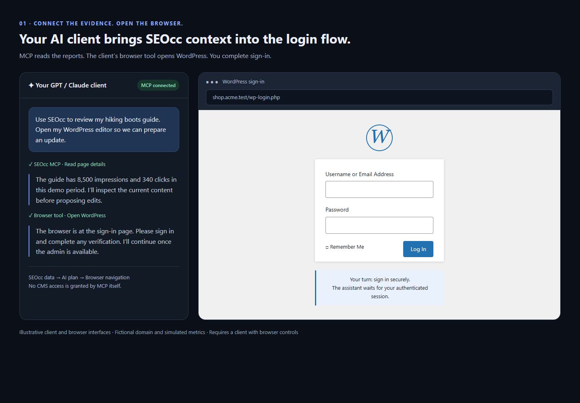Focus the Password input field

click(379, 225)
